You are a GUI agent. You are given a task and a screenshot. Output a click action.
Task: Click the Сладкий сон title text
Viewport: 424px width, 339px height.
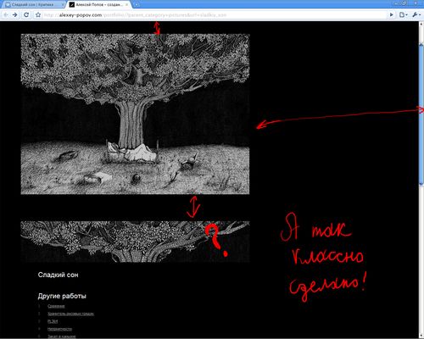pyautogui.click(x=59, y=275)
